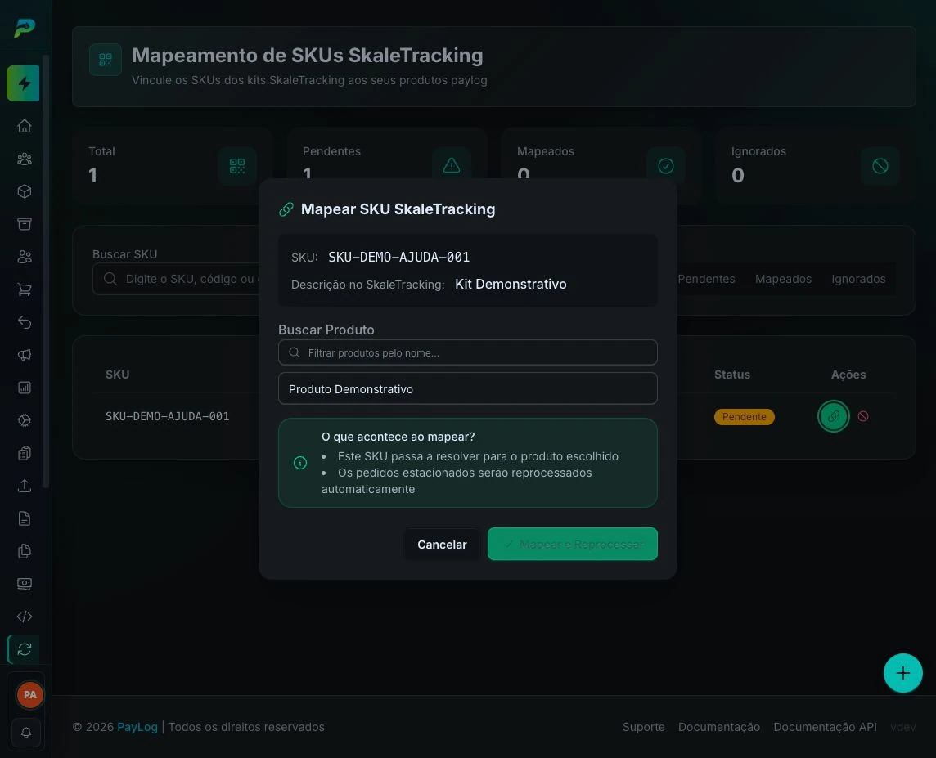Click the Kit Demonstrativo description in dialog
Viewport: 936px width, 758px height.
[x=511, y=284]
